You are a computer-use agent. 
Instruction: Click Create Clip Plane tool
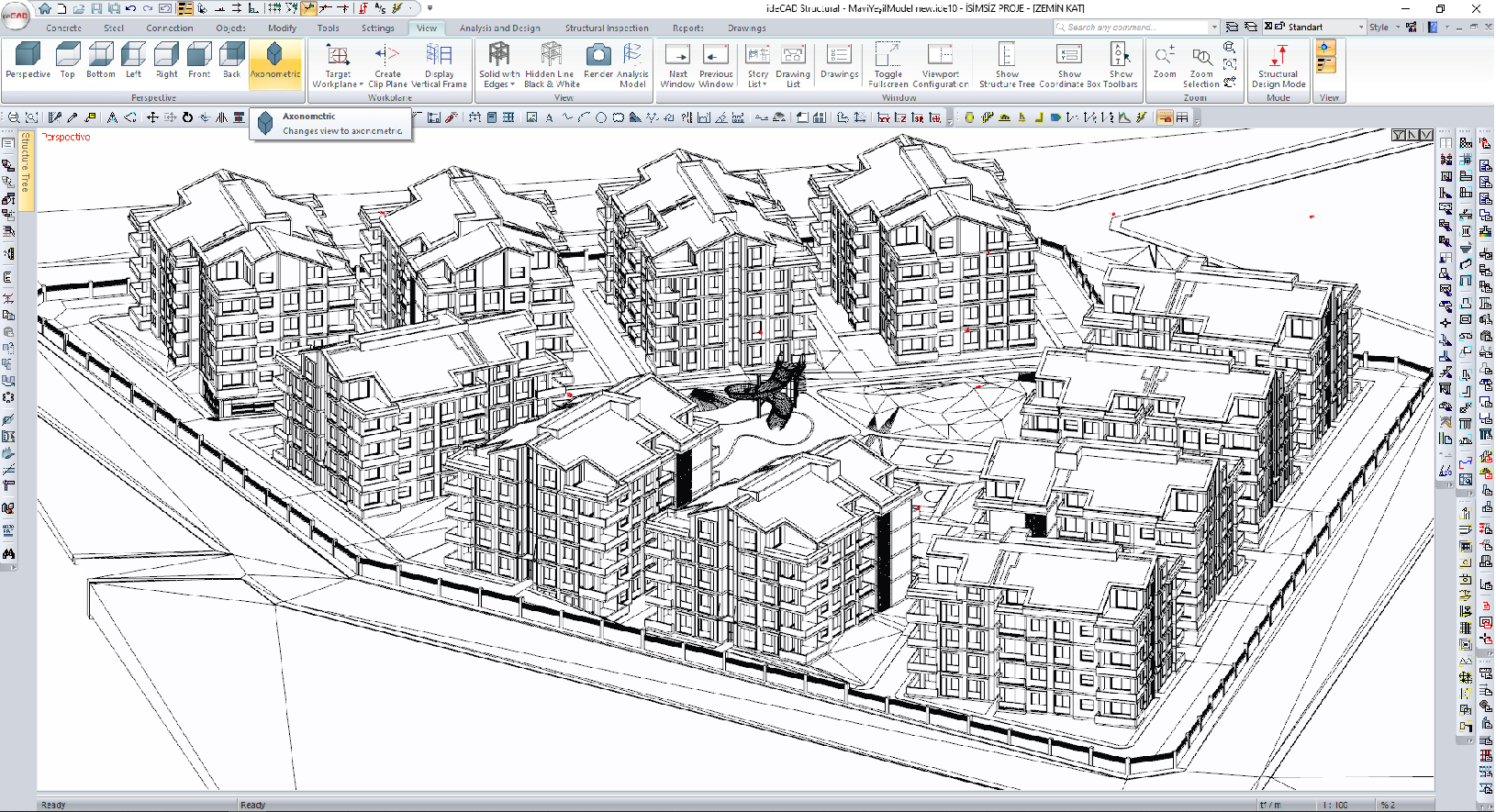click(x=387, y=65)
